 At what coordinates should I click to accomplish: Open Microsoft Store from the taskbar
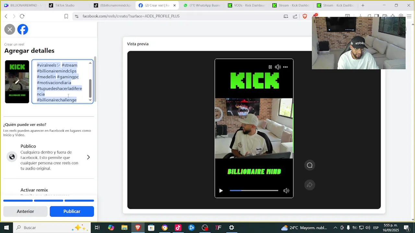pyautogui.click(x=151, y=227)
